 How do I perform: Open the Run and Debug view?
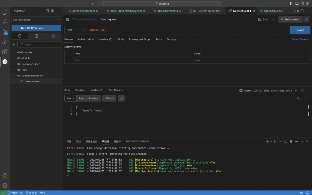point(5,42)
